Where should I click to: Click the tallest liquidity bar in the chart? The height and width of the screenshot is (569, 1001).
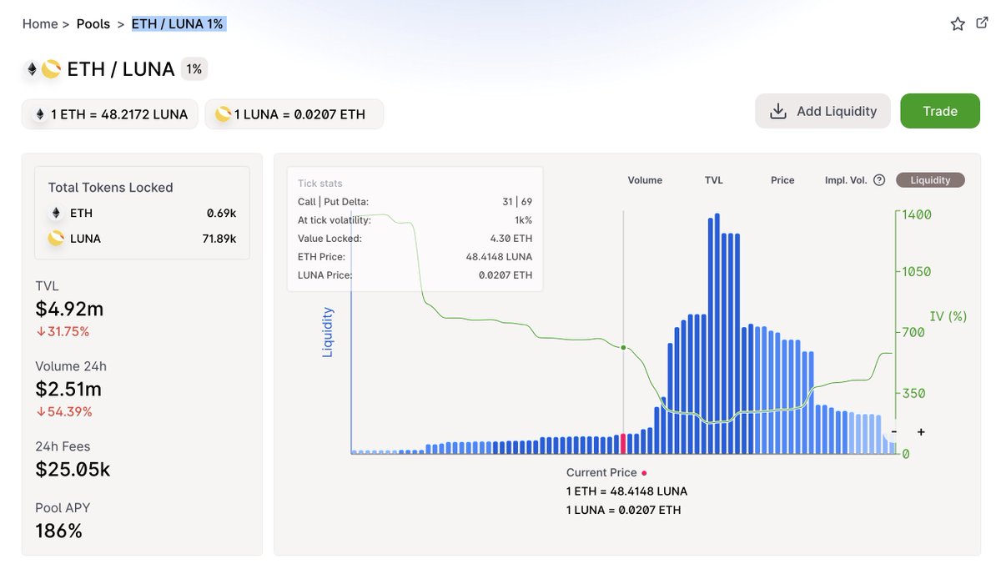718,333
